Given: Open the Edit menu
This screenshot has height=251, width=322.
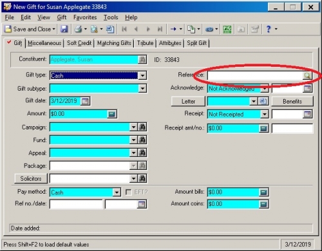Looking at the screenshot, I should coord(26,17).
